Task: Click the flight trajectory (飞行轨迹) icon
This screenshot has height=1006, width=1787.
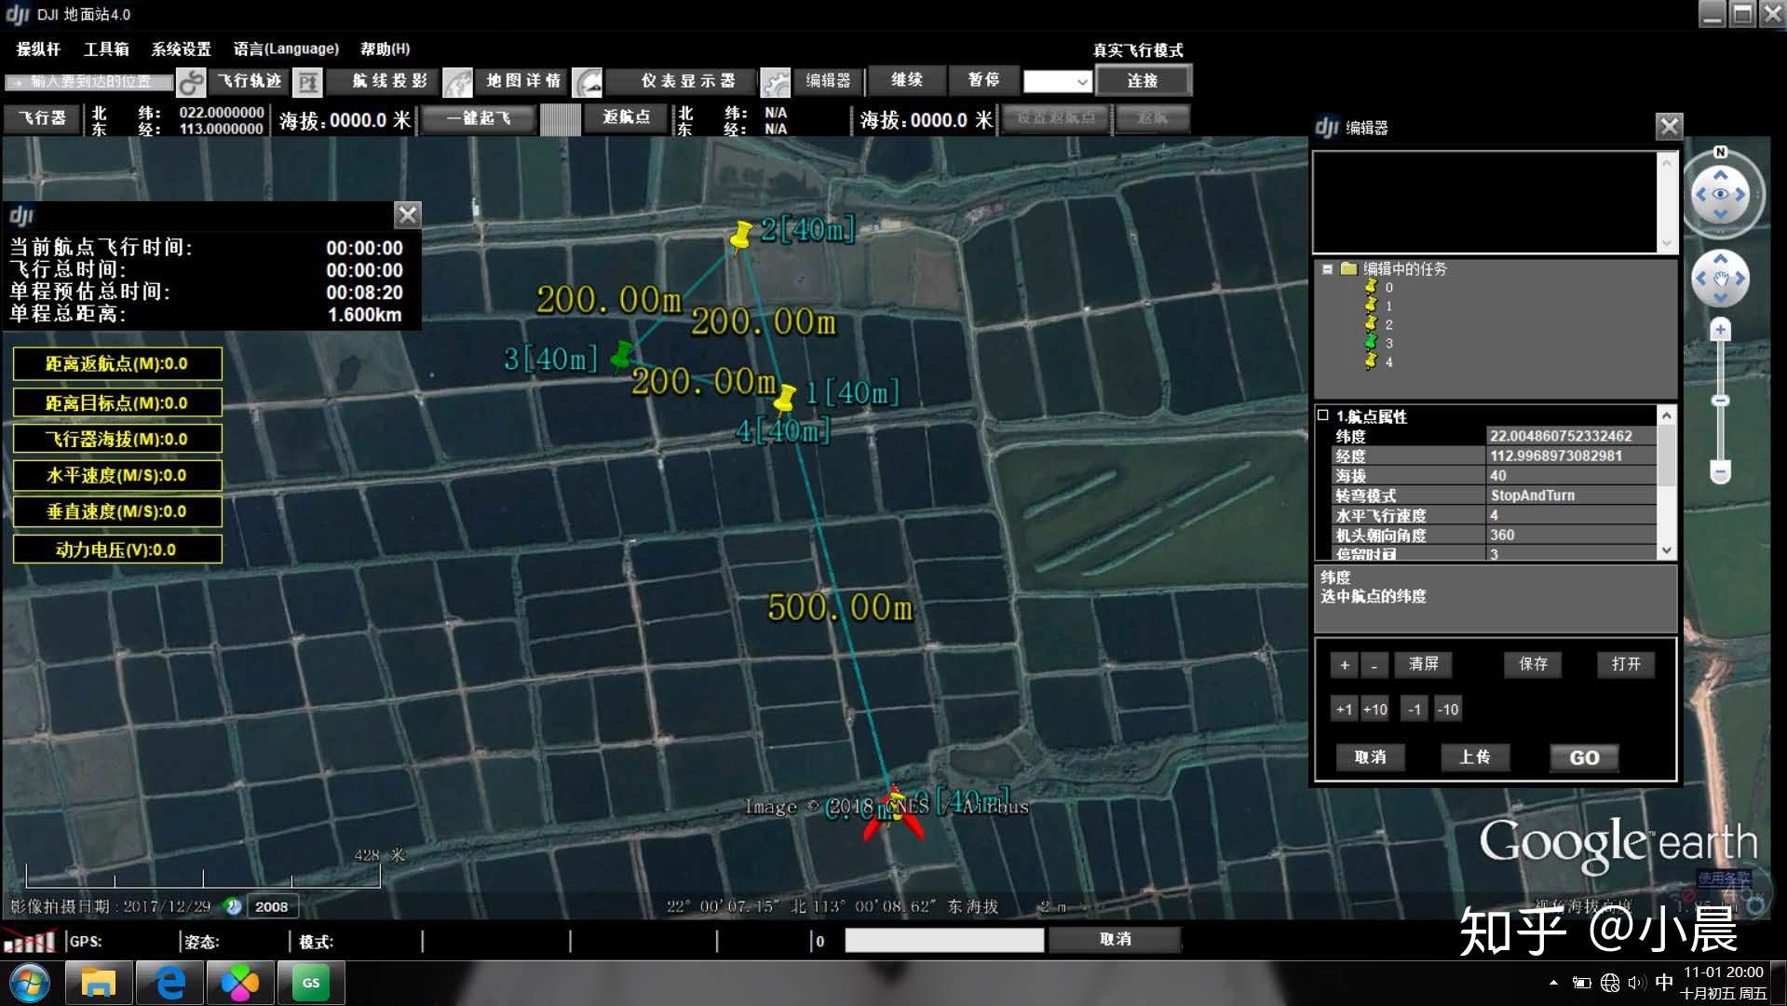Action: pyautogui.click(x=191, y=82)
